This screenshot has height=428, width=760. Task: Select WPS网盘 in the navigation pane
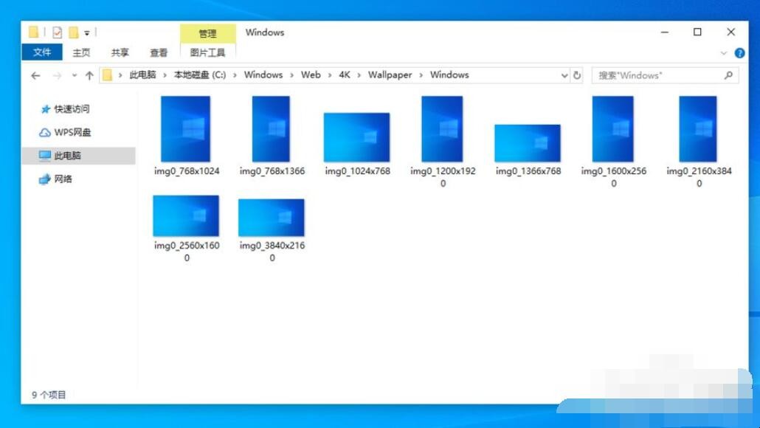point(72,132)
